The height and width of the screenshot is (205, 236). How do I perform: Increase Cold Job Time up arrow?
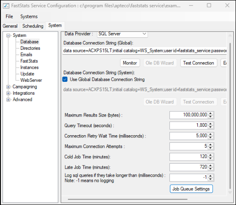[x=211, y=155]
